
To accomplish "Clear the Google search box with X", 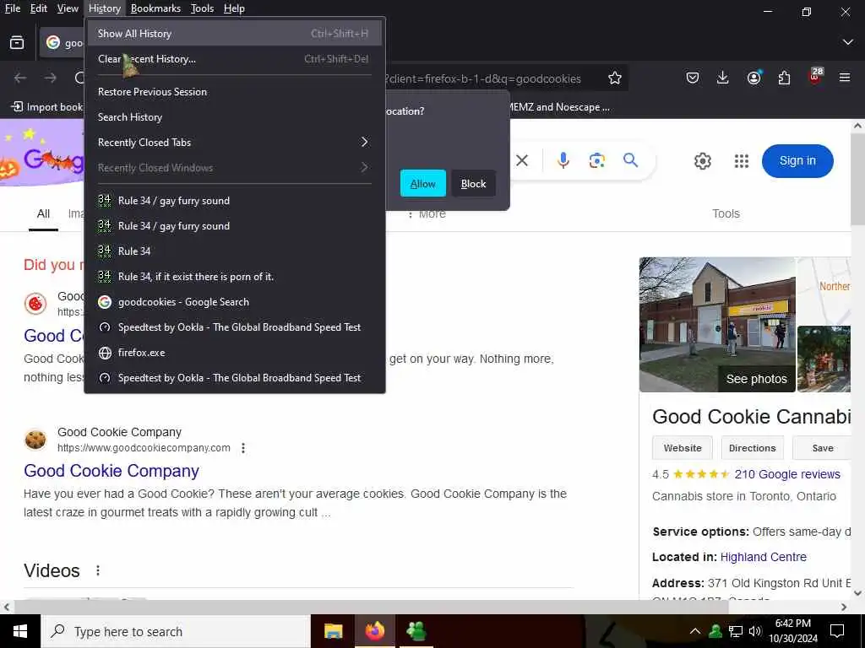I will click(522, 160).
